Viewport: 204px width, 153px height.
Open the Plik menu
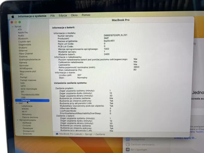(x=53, y=16)
